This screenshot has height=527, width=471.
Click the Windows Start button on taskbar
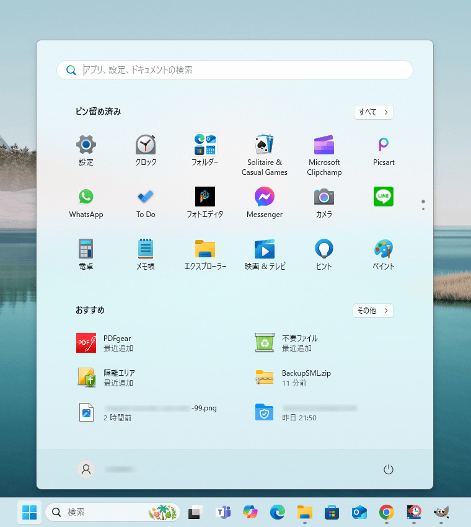[x=29, y=512]
